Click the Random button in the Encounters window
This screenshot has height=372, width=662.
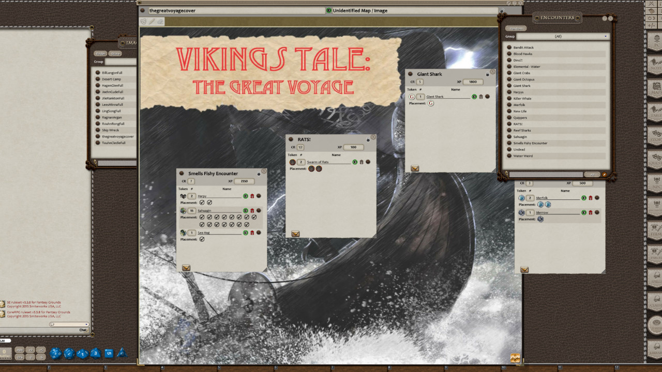click(x=516, y=27)
